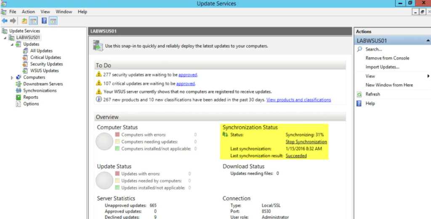Screen dimensions: 431x219
Task: Open the File menu
Action: click(x=13, y=11)
